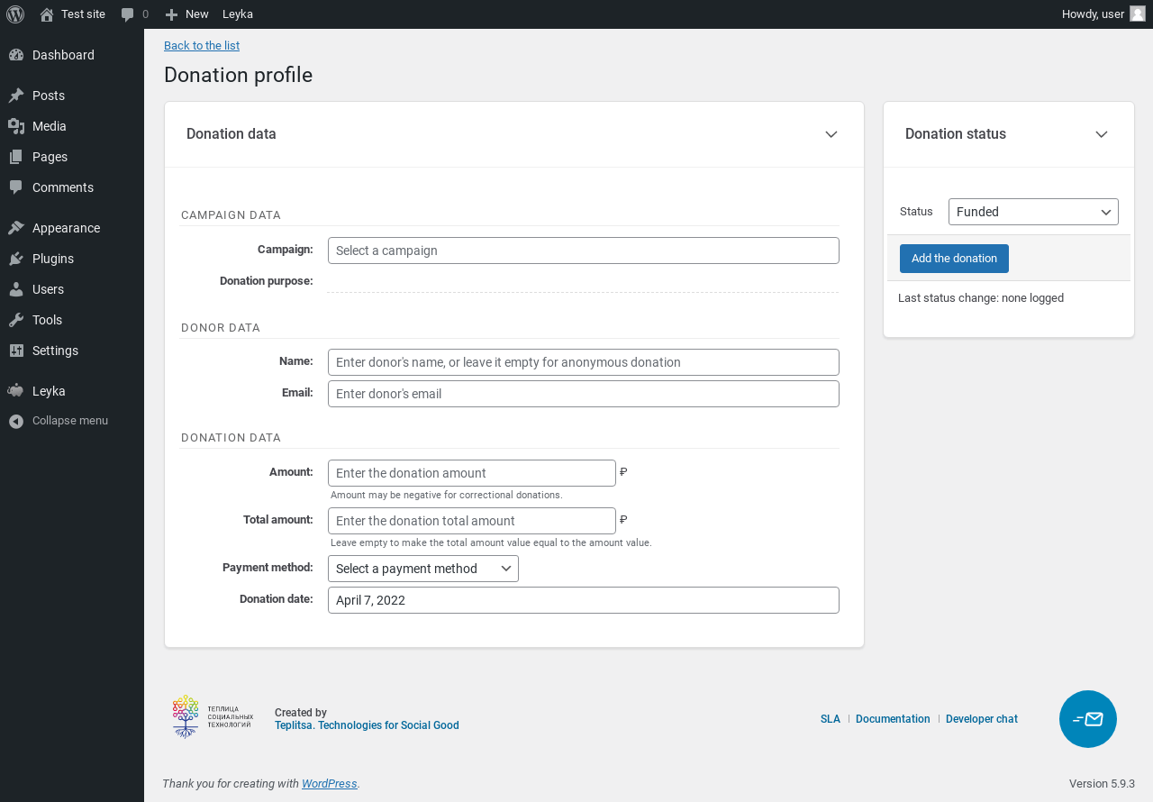This screenshot has width=1153, height=802.
Task: Click the donor Email input field
Action: click(x=583, y=394)
